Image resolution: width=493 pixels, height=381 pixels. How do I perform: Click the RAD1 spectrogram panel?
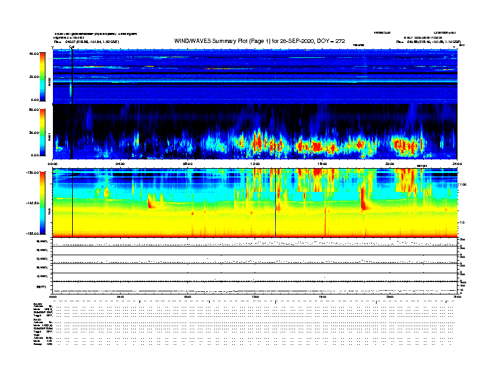(x=255, y=132)
